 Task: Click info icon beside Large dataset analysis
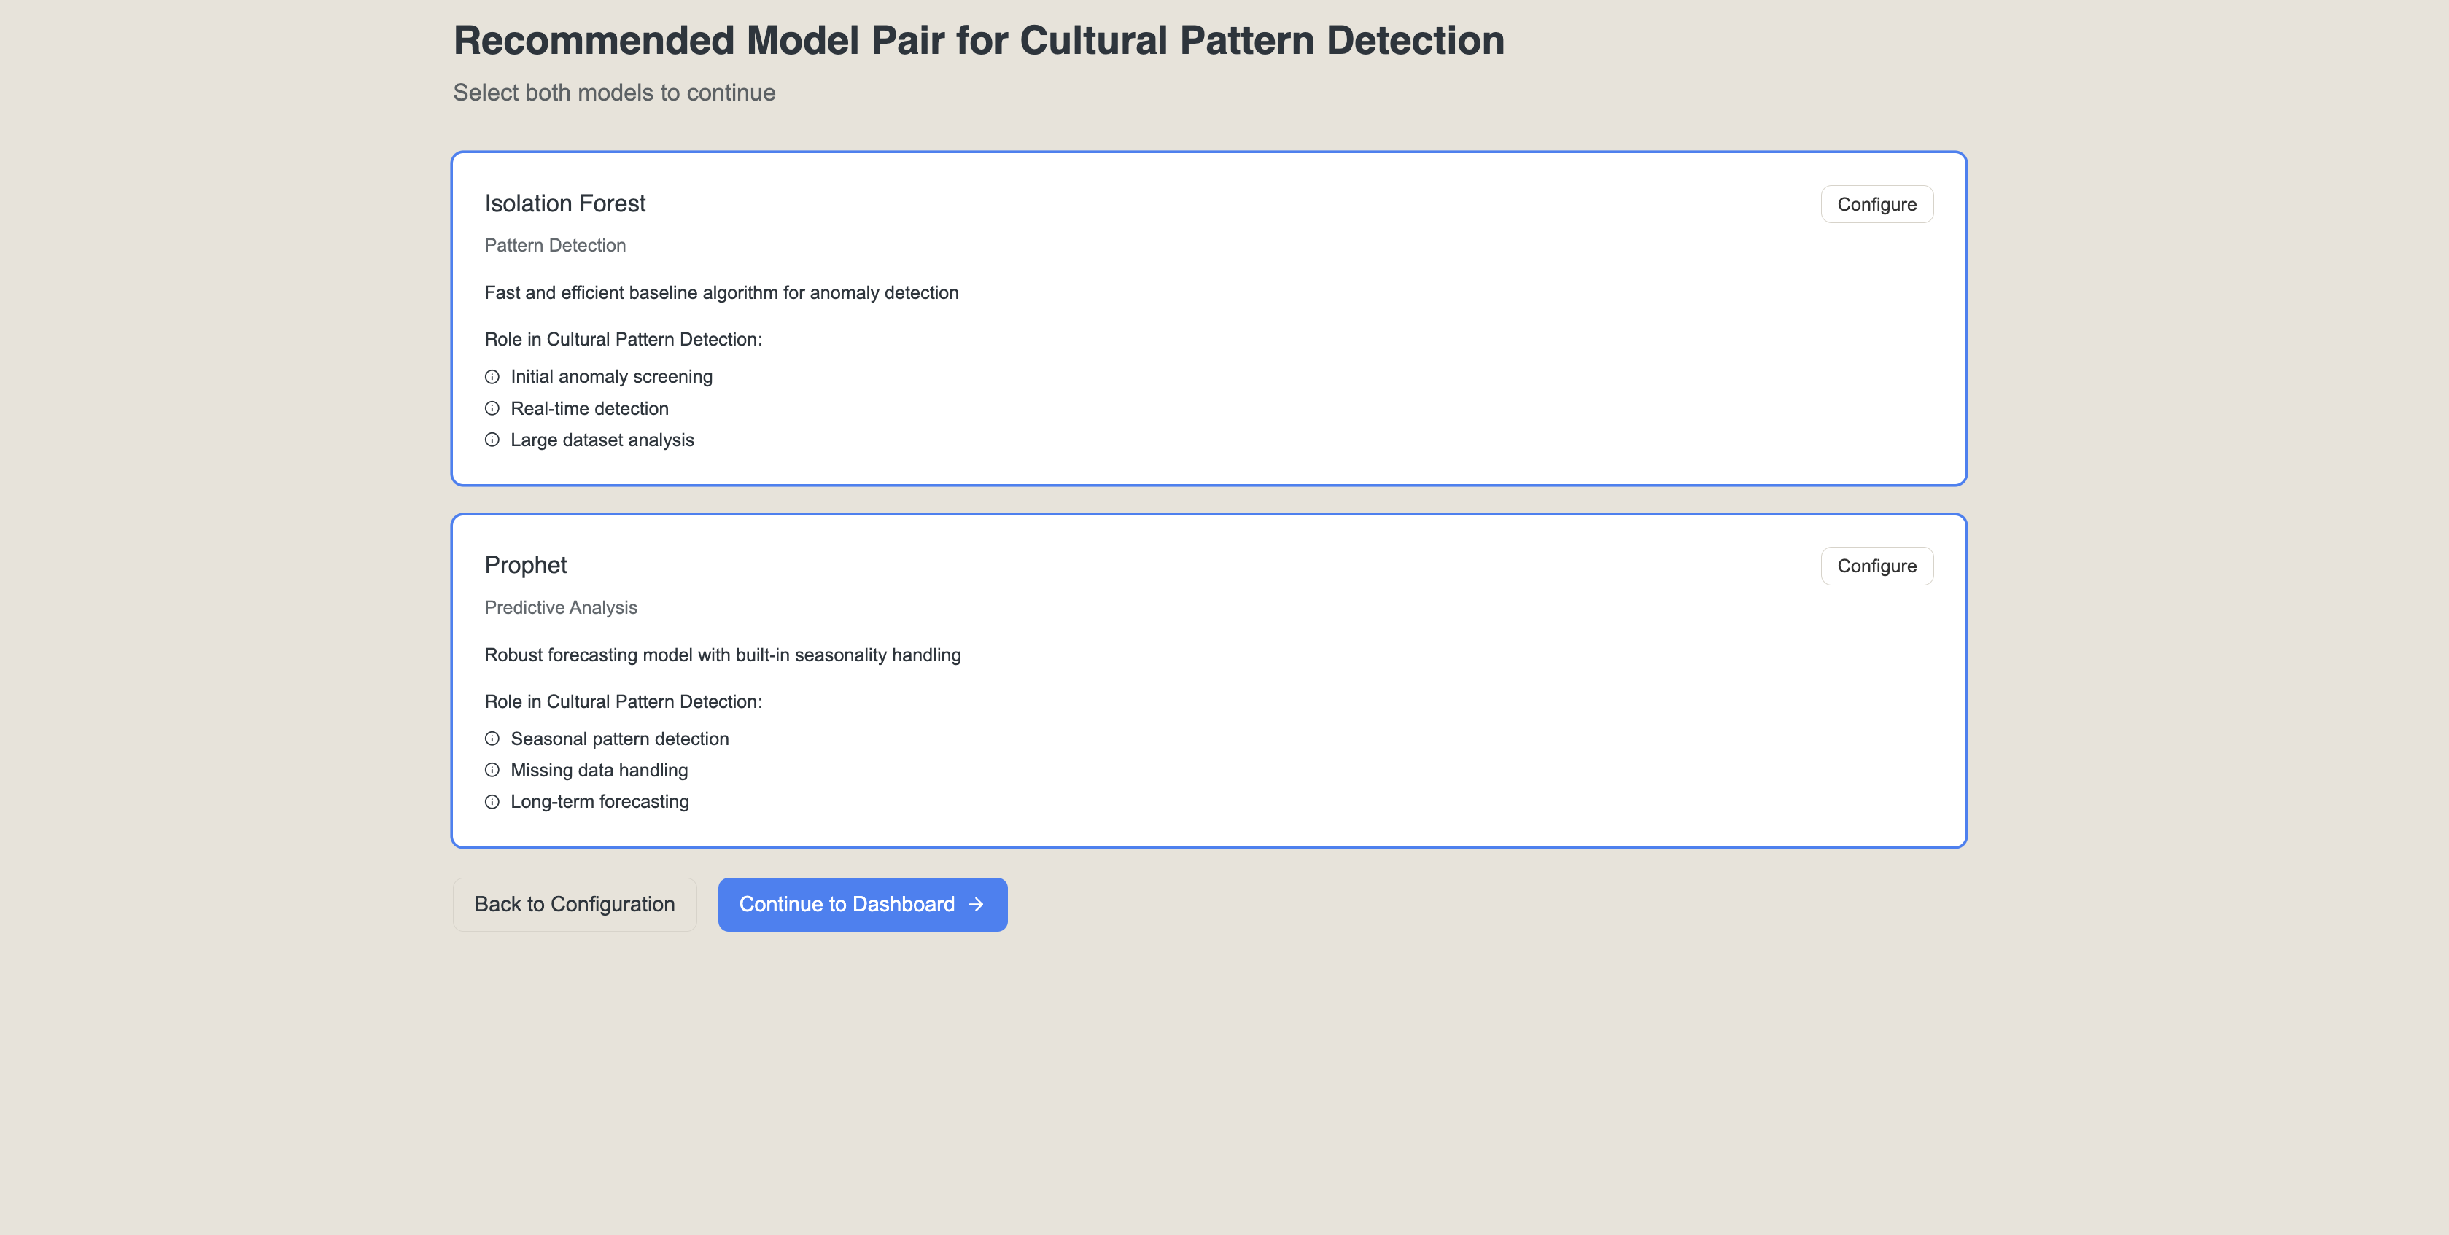click(x=492, y=440)
